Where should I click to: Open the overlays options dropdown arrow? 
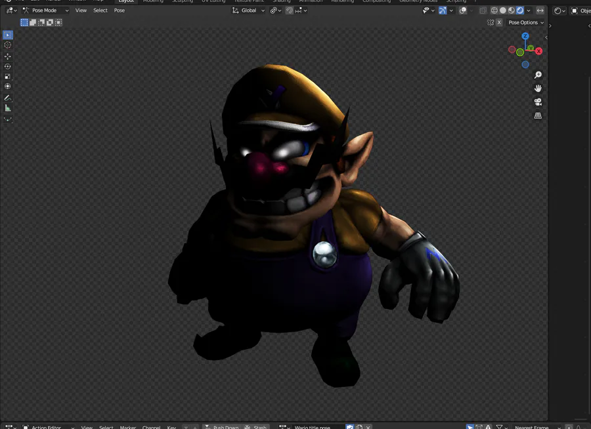[x=471, y=10]
